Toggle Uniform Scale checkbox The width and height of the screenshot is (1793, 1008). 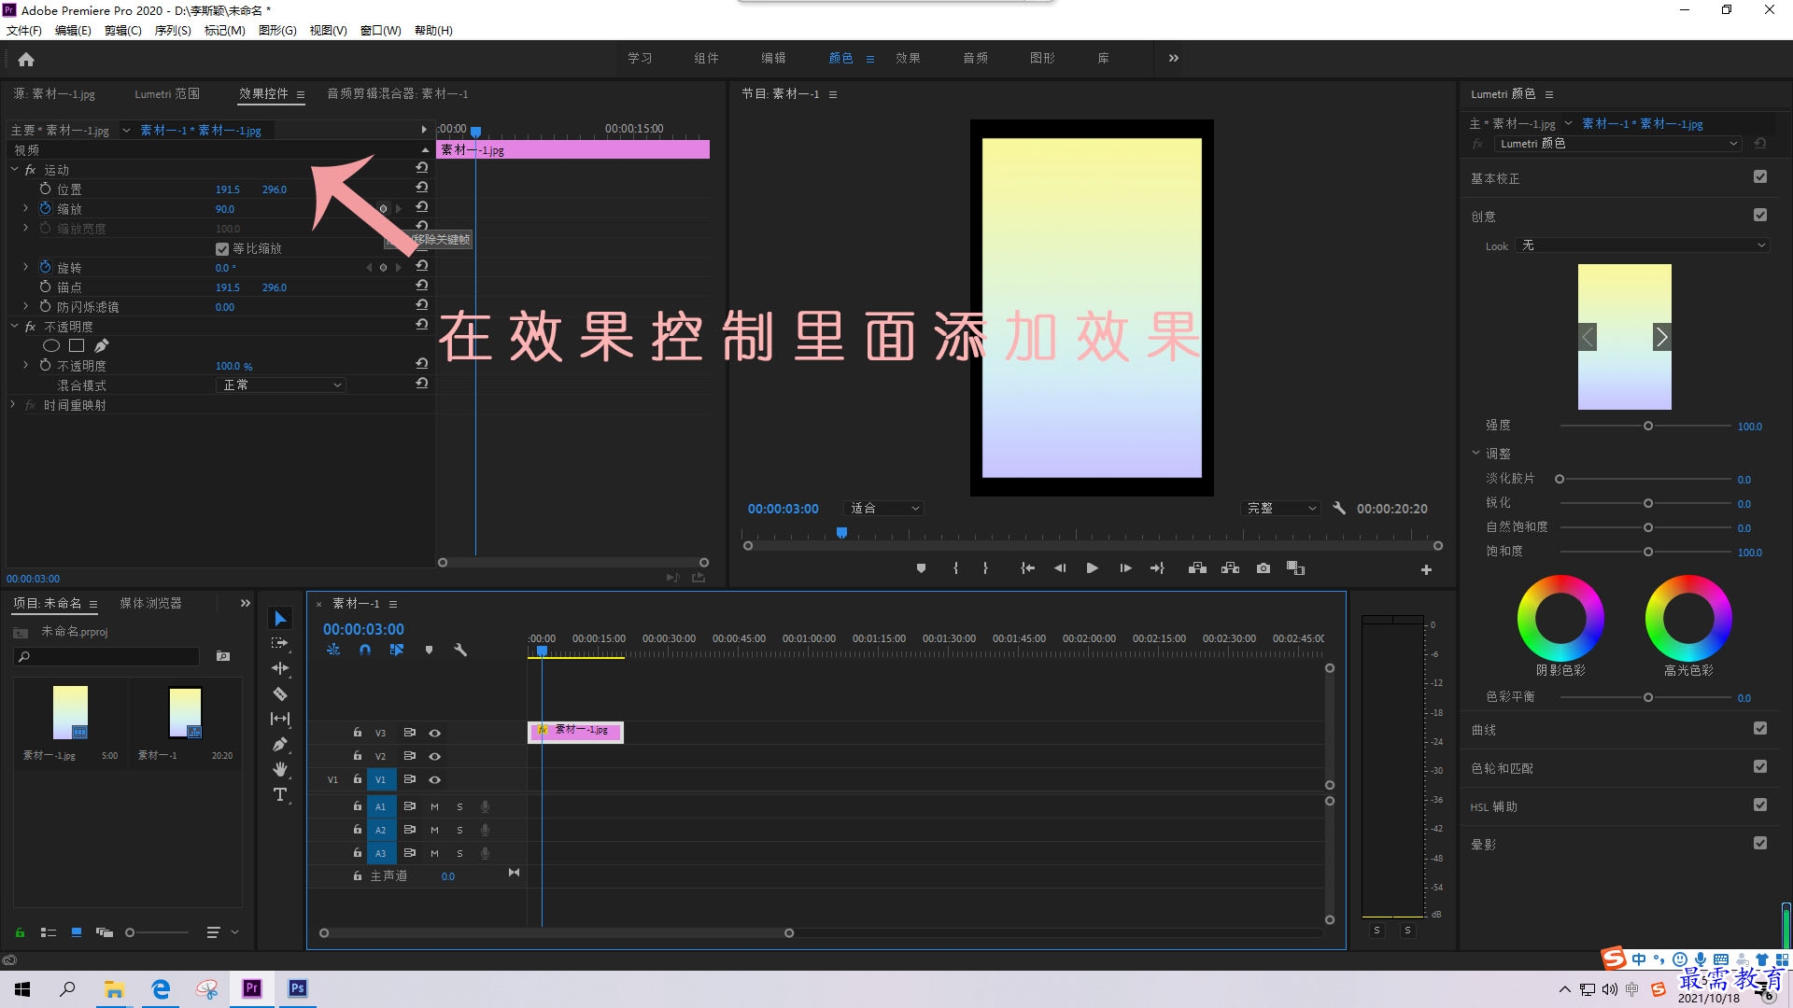tap(222, 248)
